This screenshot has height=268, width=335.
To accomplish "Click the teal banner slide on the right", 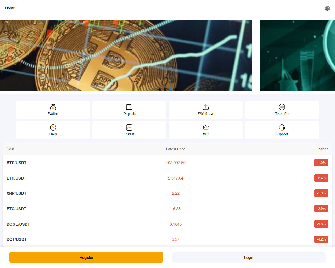I will 298,55.
